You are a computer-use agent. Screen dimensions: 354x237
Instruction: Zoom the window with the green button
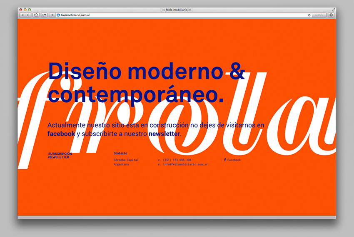pyautogui.click(x=29, y=10)
